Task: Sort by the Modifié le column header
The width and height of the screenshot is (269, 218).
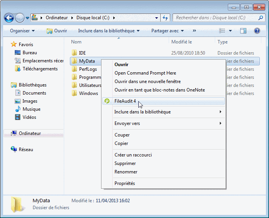Action: click(182, 42)
